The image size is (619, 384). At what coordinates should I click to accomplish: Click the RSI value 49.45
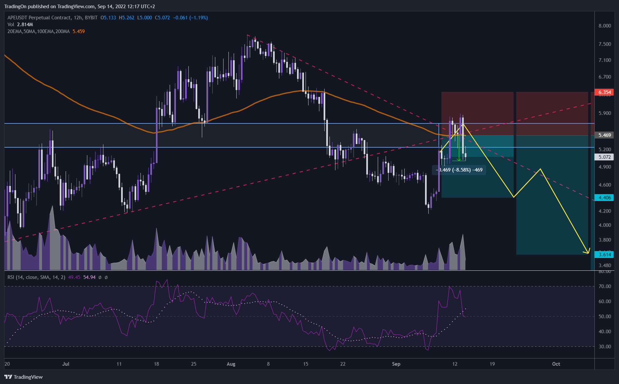coord(74,277)
